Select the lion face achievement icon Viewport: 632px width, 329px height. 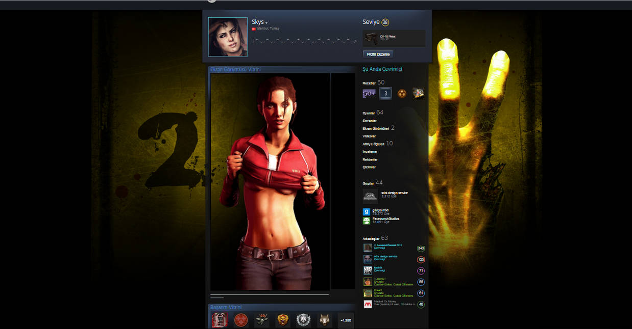click(283, 320)
